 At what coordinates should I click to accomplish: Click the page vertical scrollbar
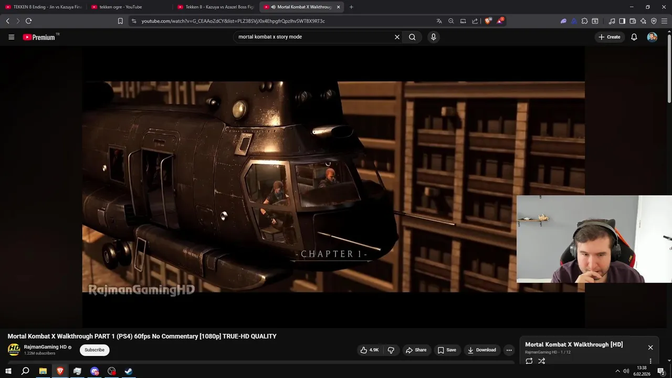point(669,68)
